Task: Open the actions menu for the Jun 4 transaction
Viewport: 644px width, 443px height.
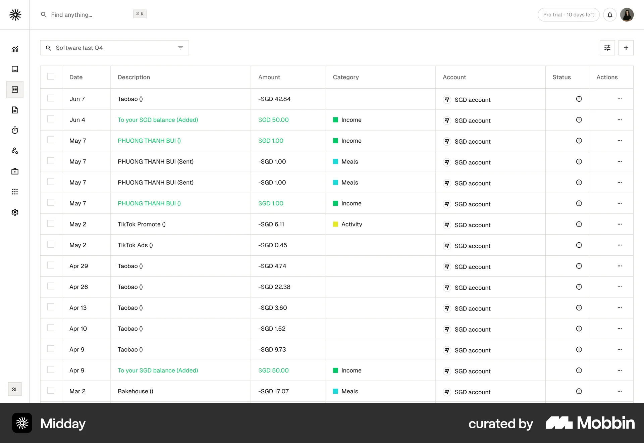Action: 620,120
